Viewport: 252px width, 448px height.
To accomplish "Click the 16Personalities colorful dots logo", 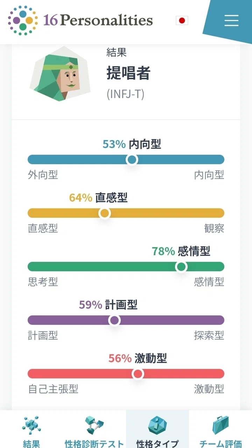I will [23, 20].
